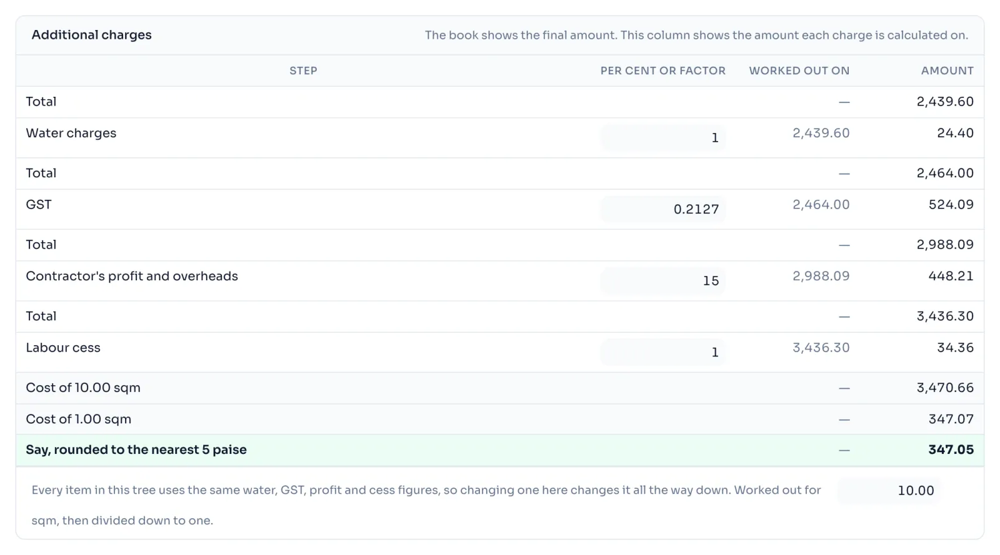Select the amount 3,470.66
The width and height of the screenshot is (1000, 555).
coord(945,388)
